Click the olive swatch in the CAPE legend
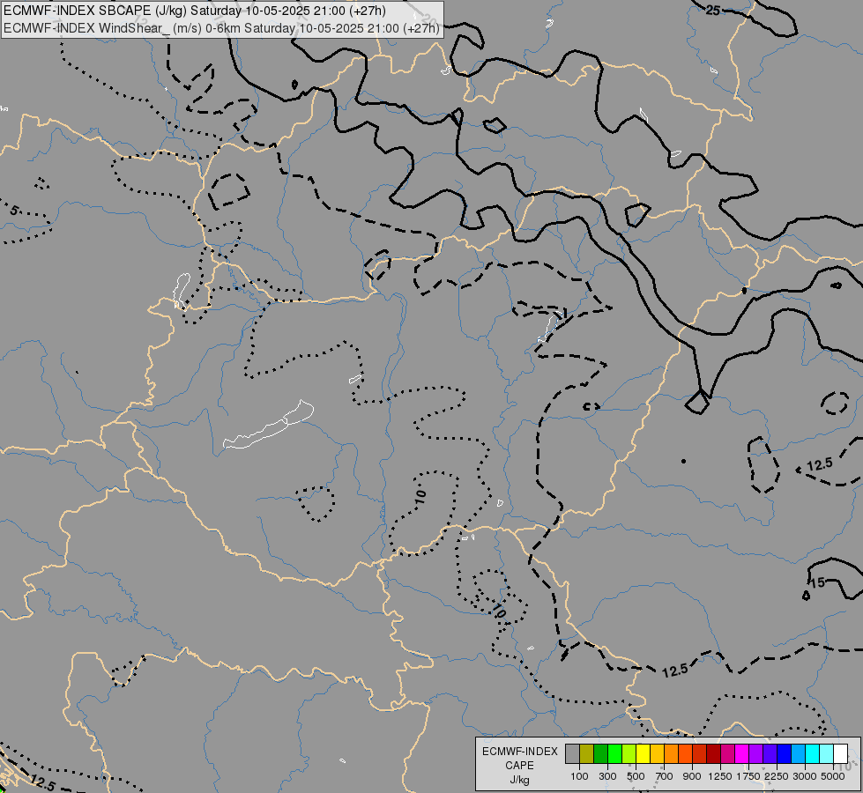The image size is (863, 793). (x=587, y=754)
